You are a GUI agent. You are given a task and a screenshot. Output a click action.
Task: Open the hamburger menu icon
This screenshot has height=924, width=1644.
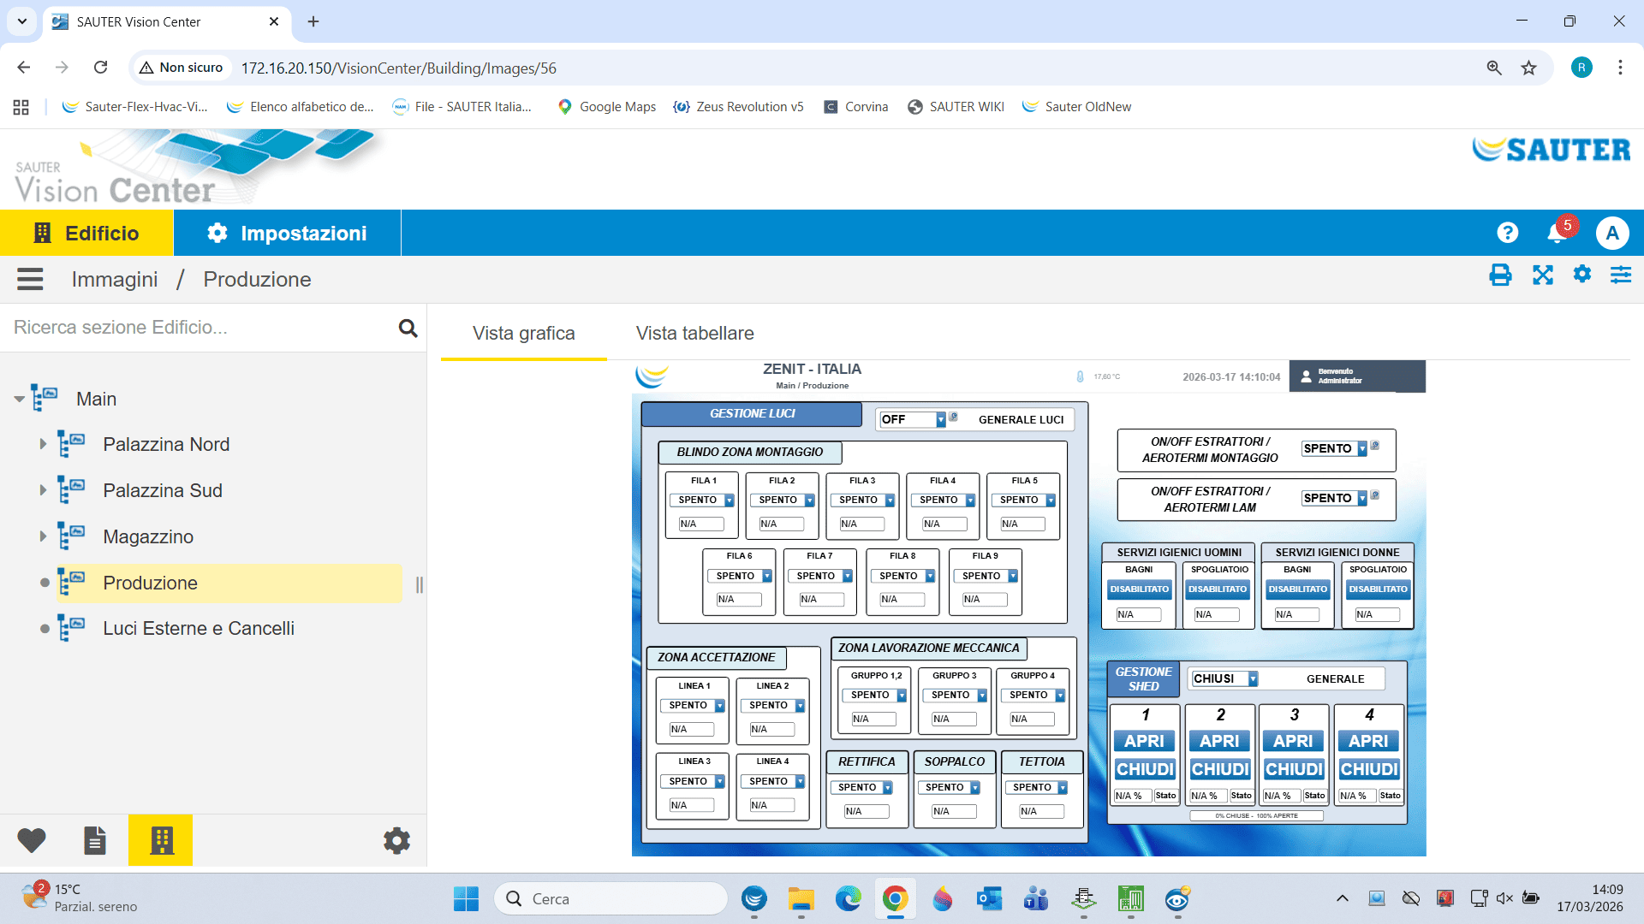[30, 279]
